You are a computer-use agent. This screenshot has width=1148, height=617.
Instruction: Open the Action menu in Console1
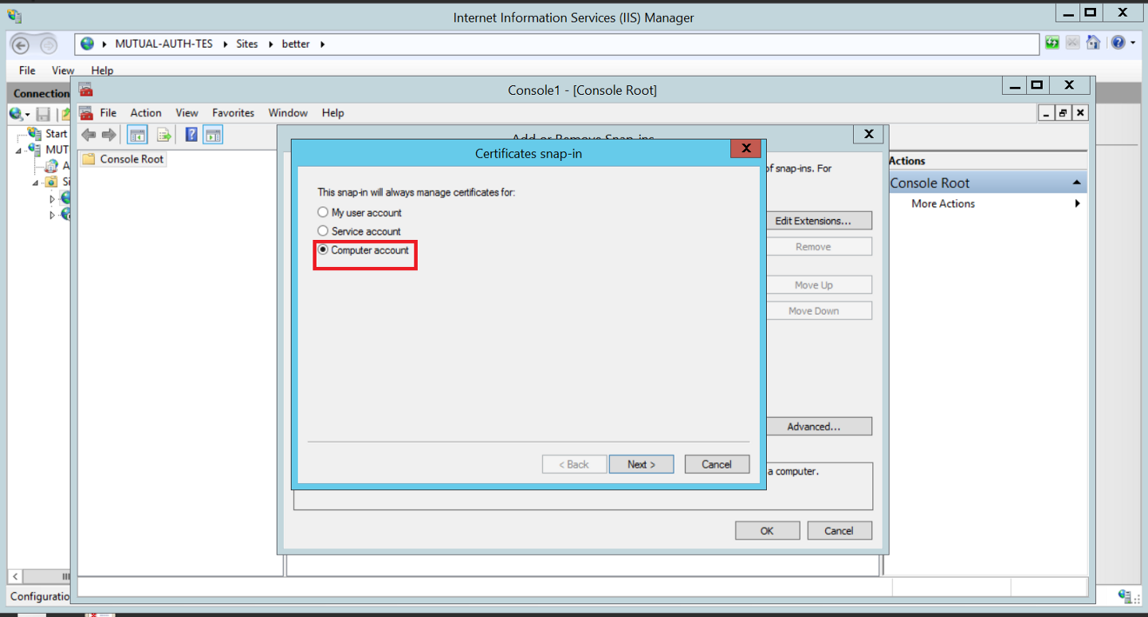click(146, 113)
